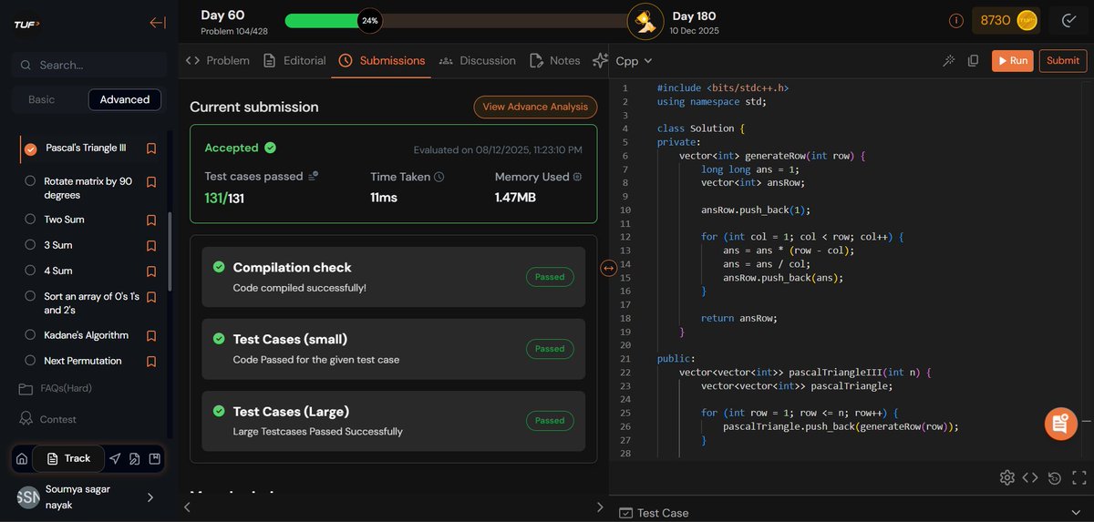
Task: Open test case list icon beside passed count
Action: click(314, 176)
